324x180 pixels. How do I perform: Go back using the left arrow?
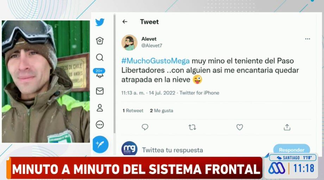[x=125, y=21]
